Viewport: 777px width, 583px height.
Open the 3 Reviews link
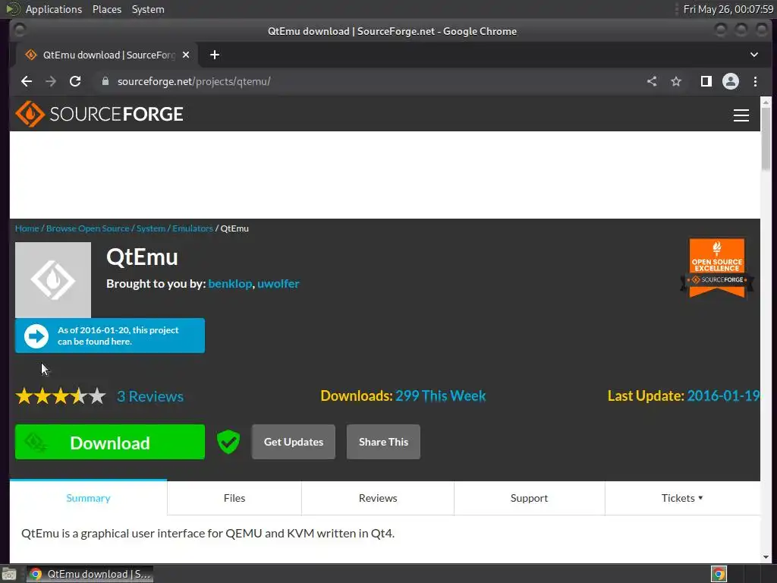150,396
